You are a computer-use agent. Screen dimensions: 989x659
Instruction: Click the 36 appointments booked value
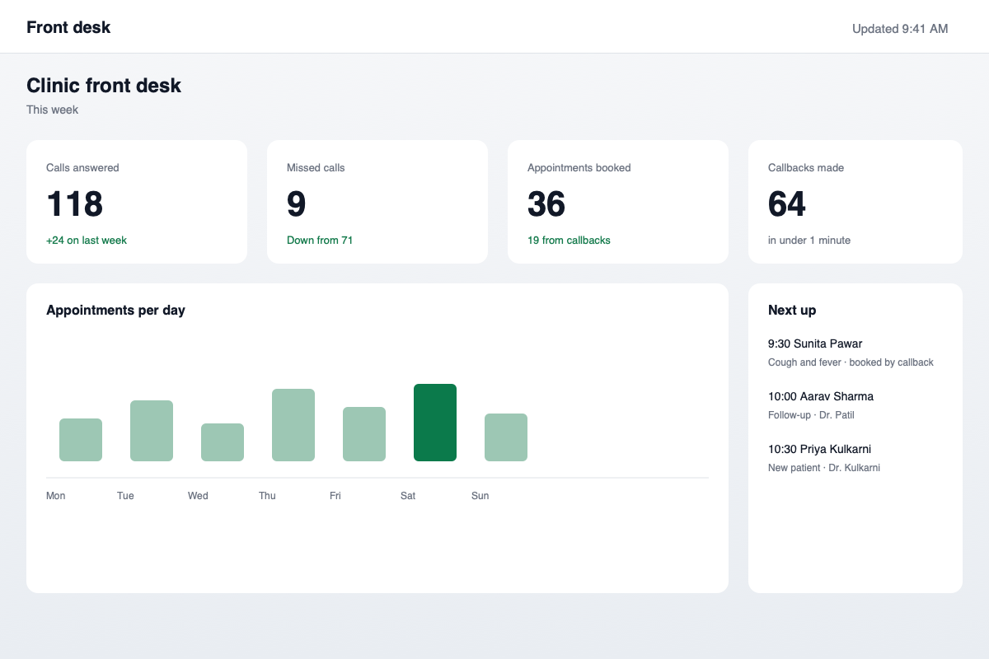(546, 204)
